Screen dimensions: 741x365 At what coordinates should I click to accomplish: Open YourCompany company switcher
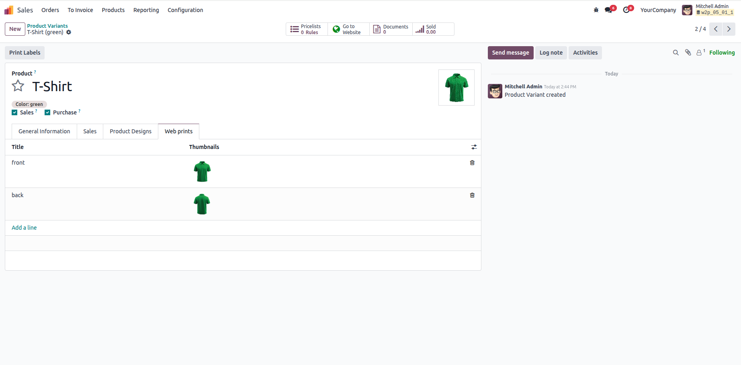tap(658, 10)
